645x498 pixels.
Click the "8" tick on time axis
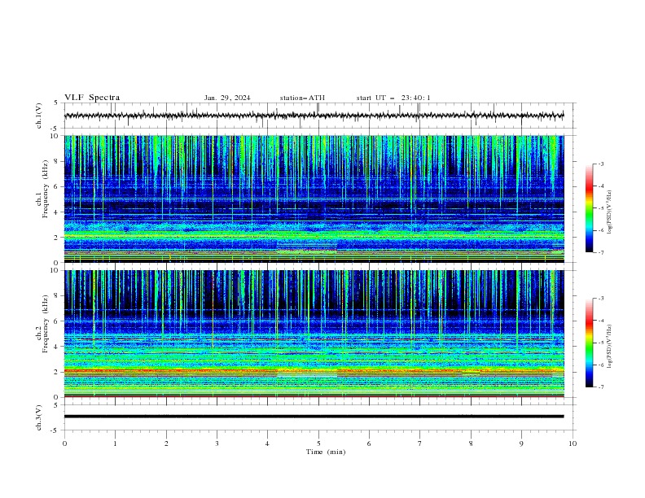[x=471, y=443]
